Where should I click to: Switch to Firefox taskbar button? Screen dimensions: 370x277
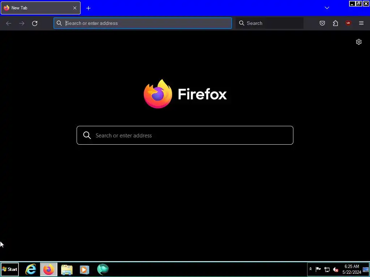click(49, 269)
